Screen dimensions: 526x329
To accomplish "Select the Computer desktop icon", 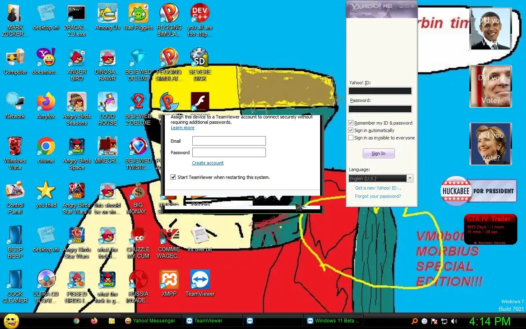I will coord(15,62).
